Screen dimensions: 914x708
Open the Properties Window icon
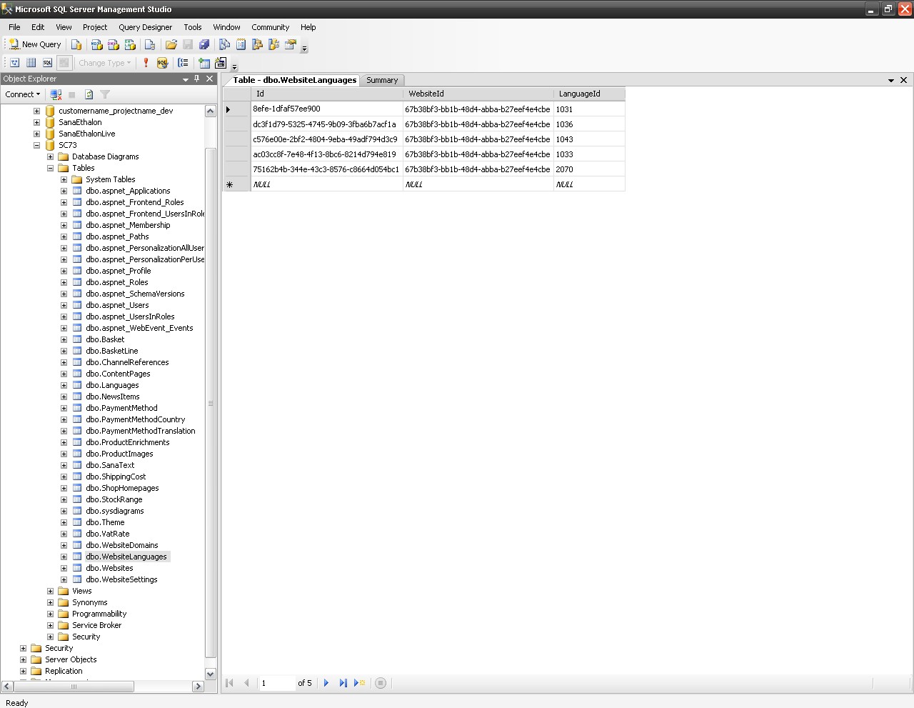click(290, 44)
